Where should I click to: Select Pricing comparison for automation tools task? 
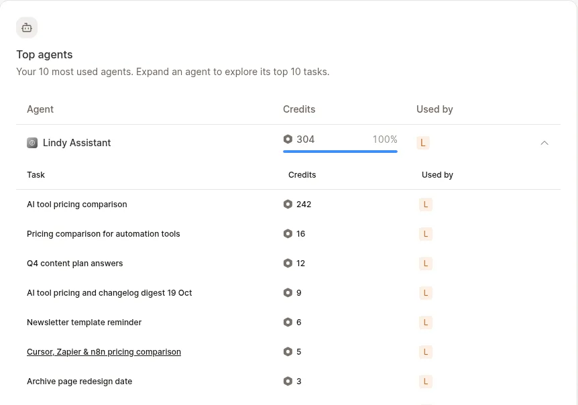[x=103, y=234]
